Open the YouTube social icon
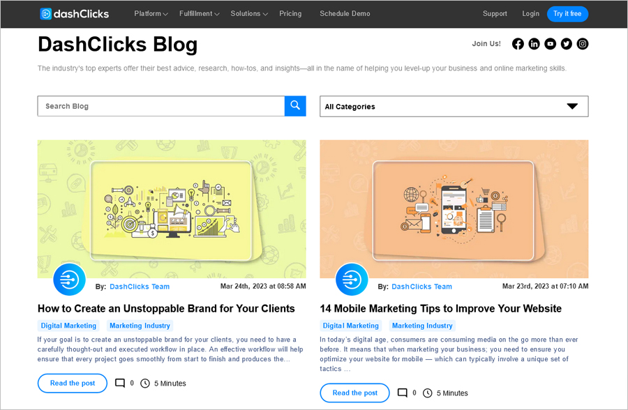Screen dimensions: 628x410 click(551, 44)
